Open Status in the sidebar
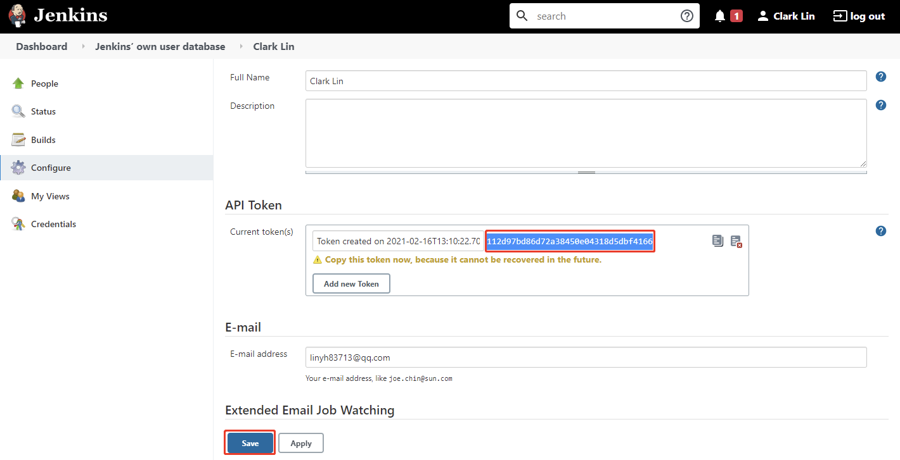900x460 pixels. click(x=43, y=111)
